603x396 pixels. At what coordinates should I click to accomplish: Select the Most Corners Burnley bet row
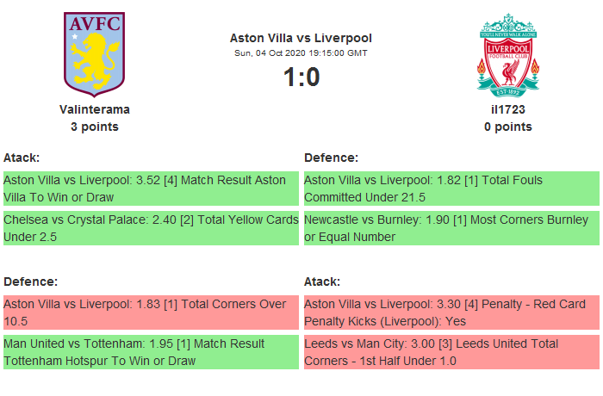pos(451,228)
